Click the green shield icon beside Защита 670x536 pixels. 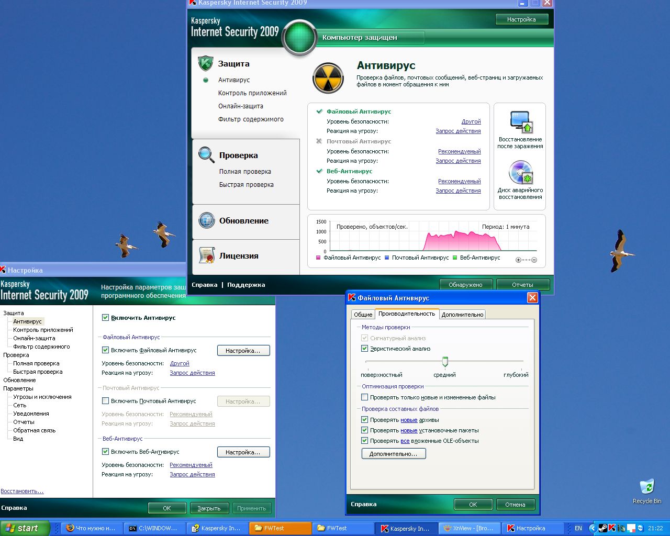(x=206, y=63)
